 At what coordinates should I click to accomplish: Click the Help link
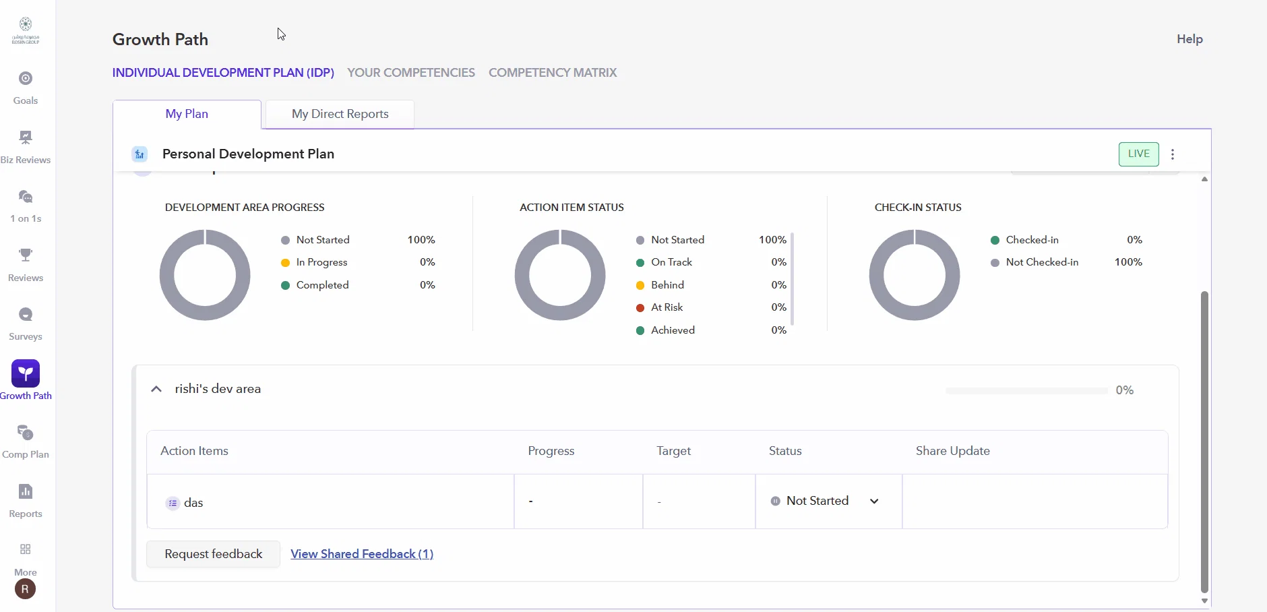(x=1189, y=39)
